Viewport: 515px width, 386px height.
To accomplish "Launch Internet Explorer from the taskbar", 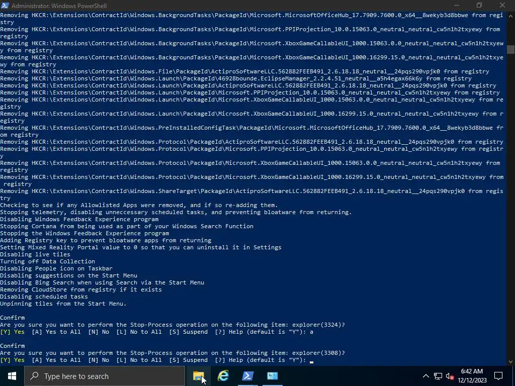I will tap(223, 376).
